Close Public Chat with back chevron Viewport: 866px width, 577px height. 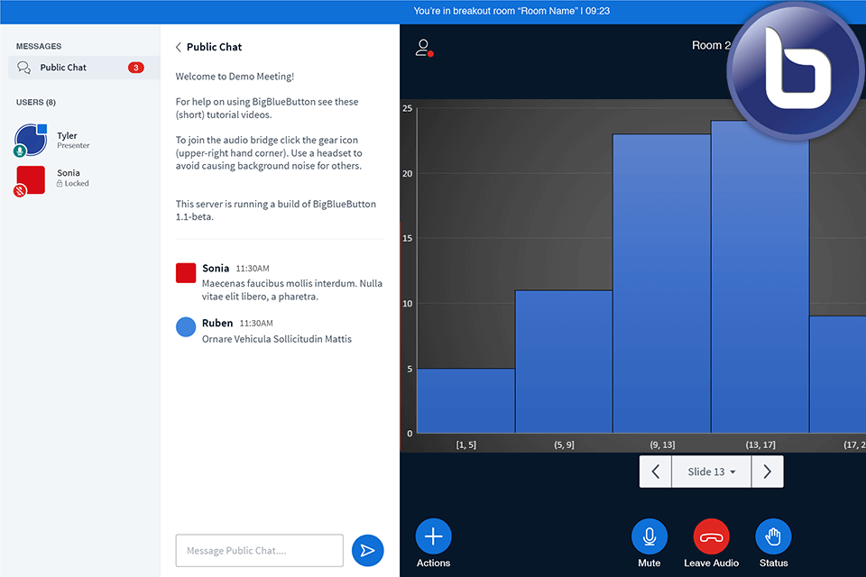point(179,47)
